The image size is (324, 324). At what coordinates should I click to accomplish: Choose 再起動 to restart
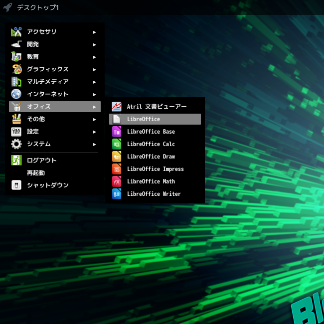coord(55,173)
